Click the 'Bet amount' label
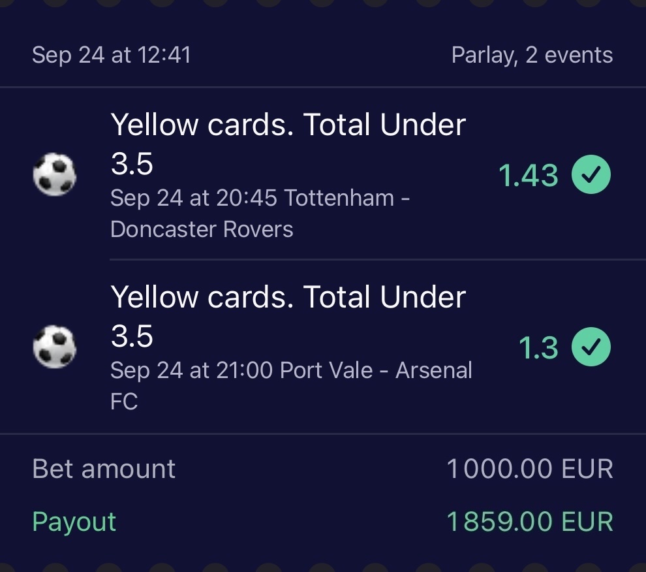The width and height of the screenshot is (646, 572). 104,469
